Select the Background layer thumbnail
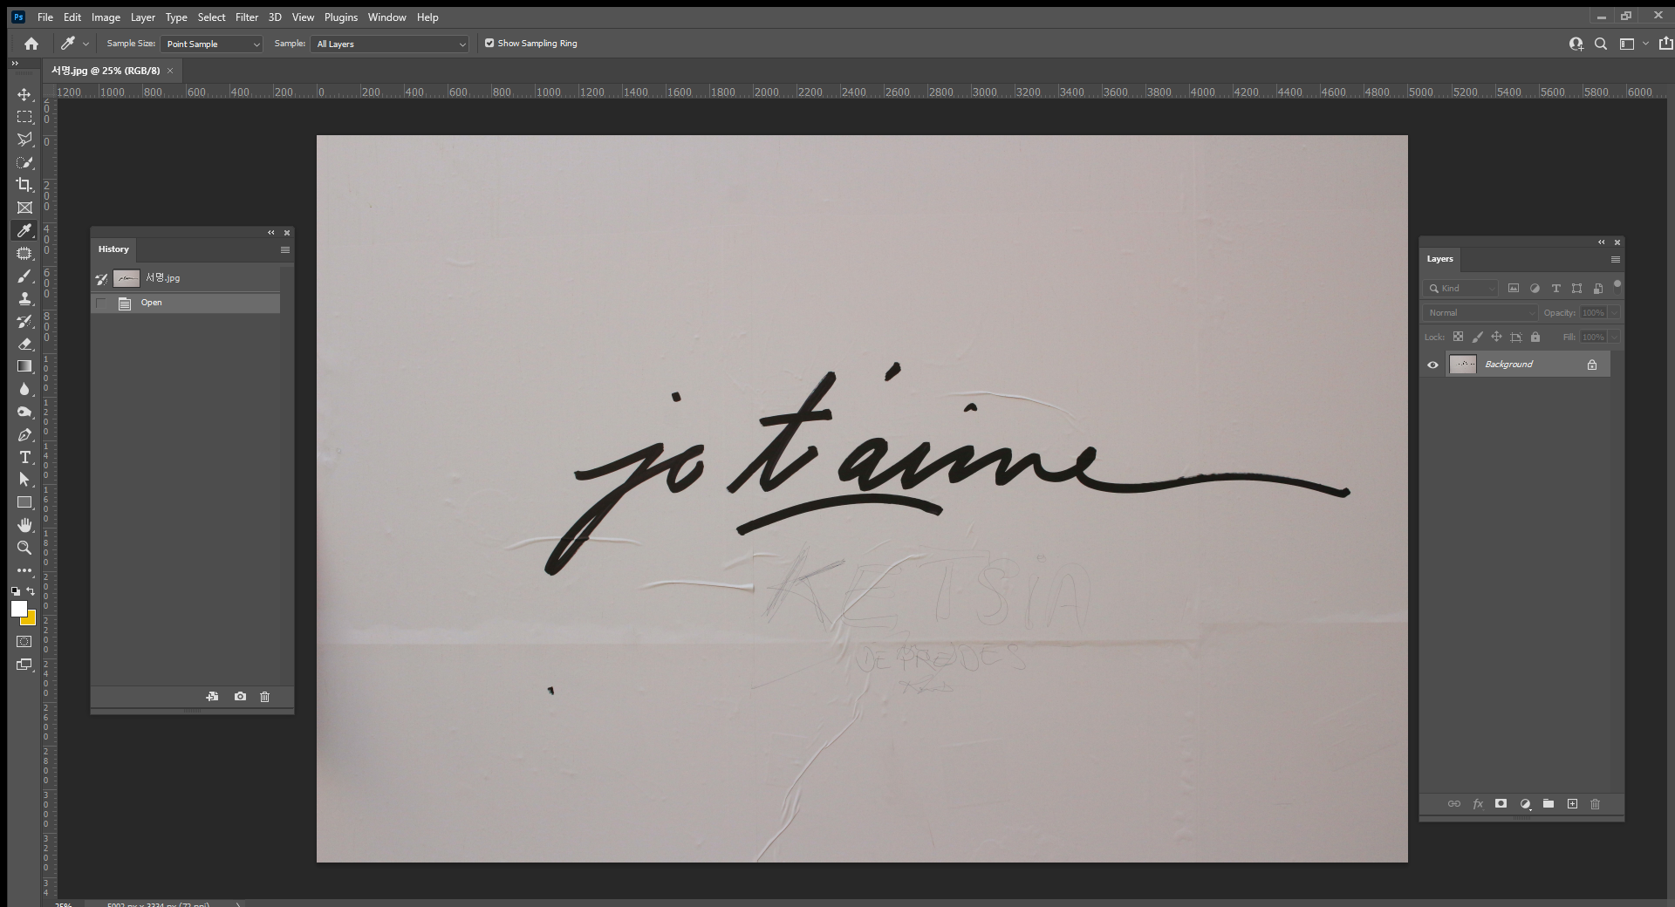 (1463, 365)
